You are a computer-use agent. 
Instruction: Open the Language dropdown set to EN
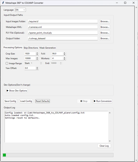(20, 10)
